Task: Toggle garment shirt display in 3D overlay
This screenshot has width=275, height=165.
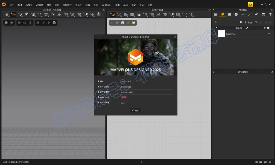Action: (x=19, y=23)
